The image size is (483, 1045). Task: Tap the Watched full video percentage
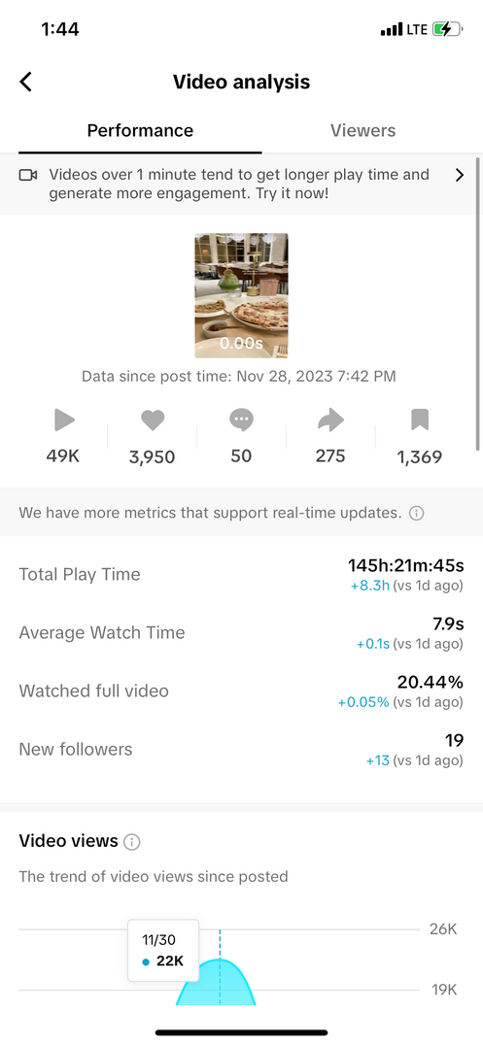click(430, 683)
